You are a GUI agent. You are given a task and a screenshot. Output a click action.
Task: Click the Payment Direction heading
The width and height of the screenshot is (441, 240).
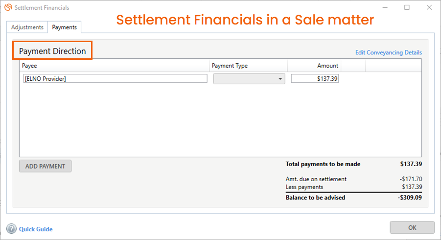(x=52, y=51)
